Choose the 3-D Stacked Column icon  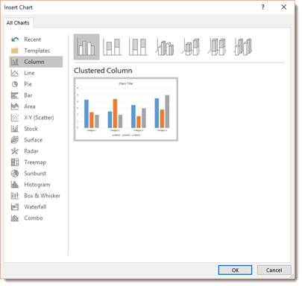point(191,47)
